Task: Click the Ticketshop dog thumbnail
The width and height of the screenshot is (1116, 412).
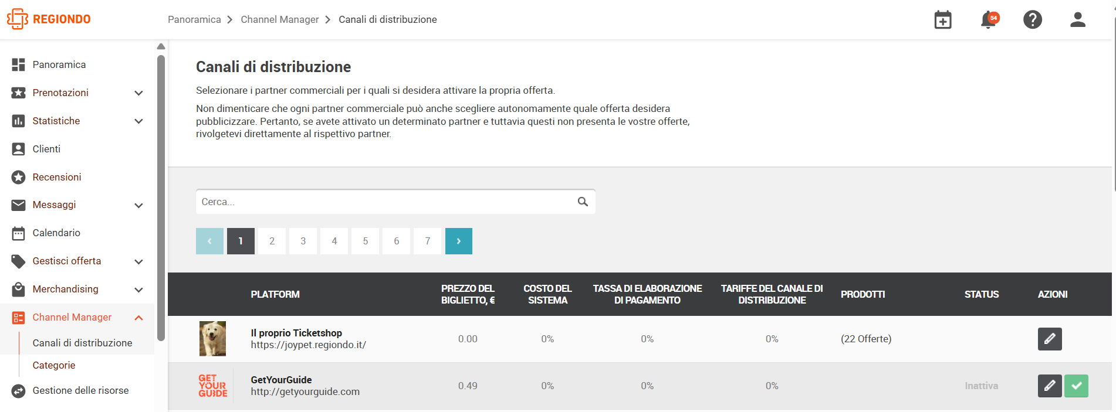Action: tap(212, 339)
